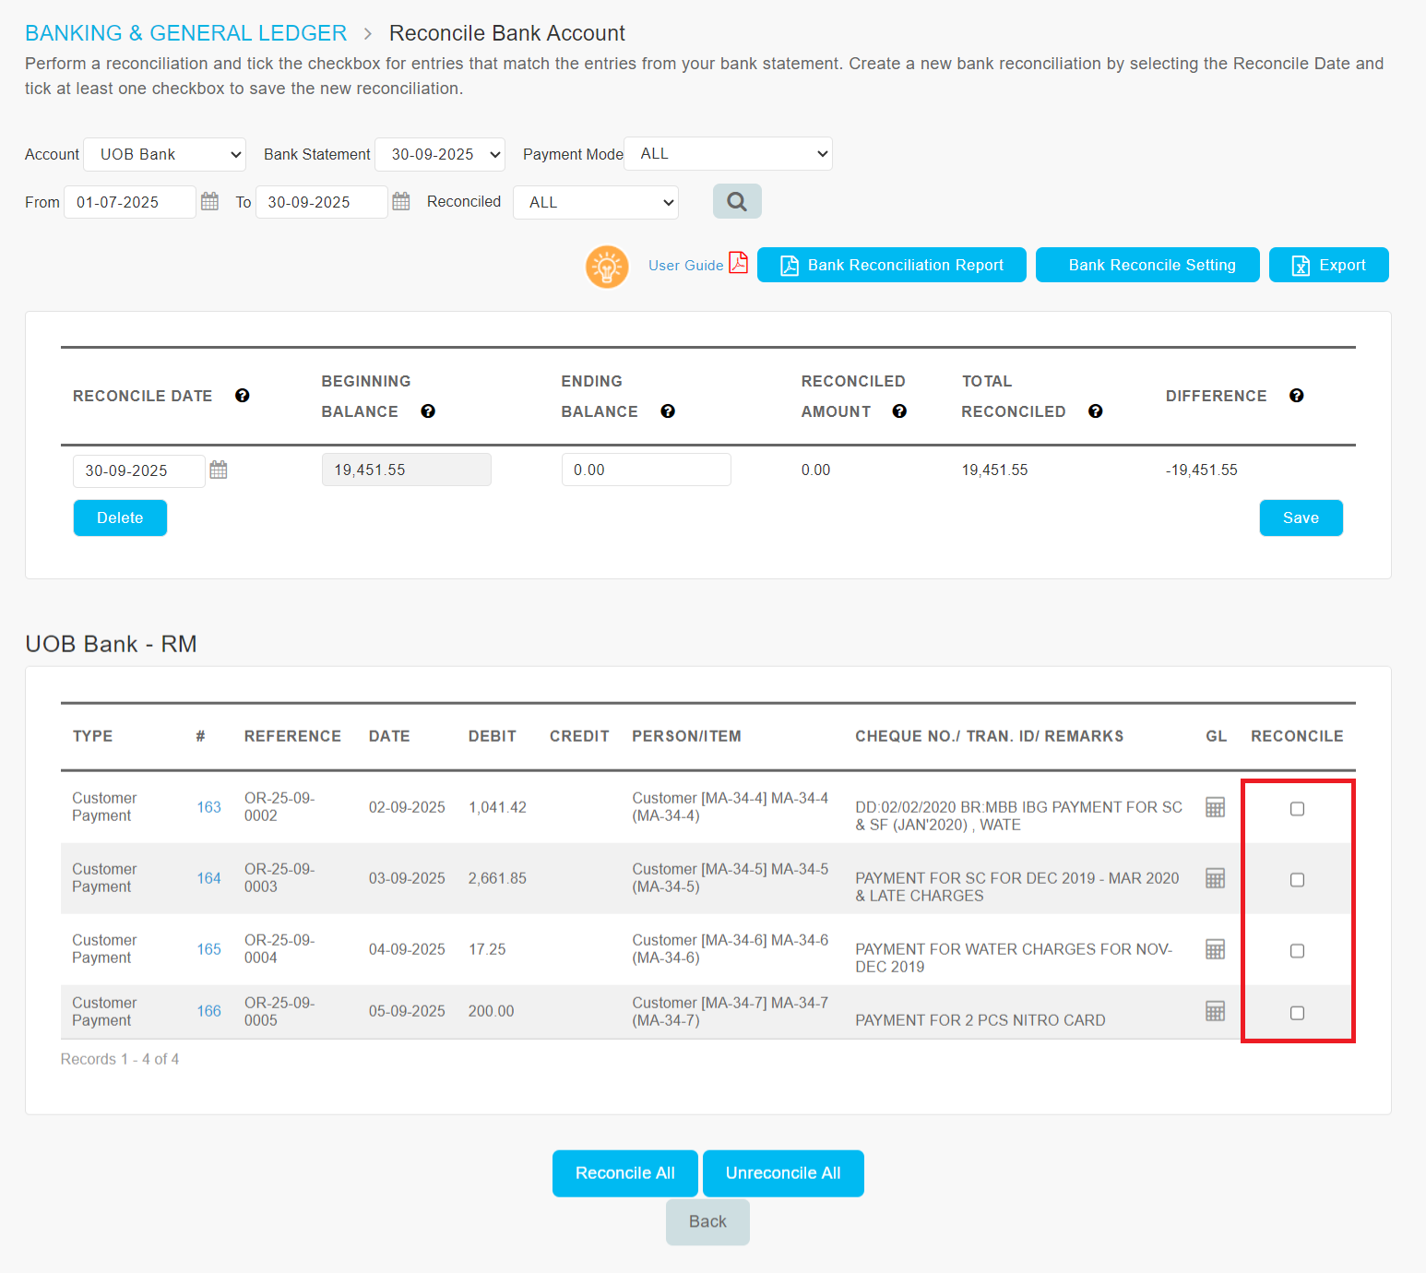Screen dimensions: 1426x1273
Task: Open transaction number 165 link
Action: pos(208,949)
